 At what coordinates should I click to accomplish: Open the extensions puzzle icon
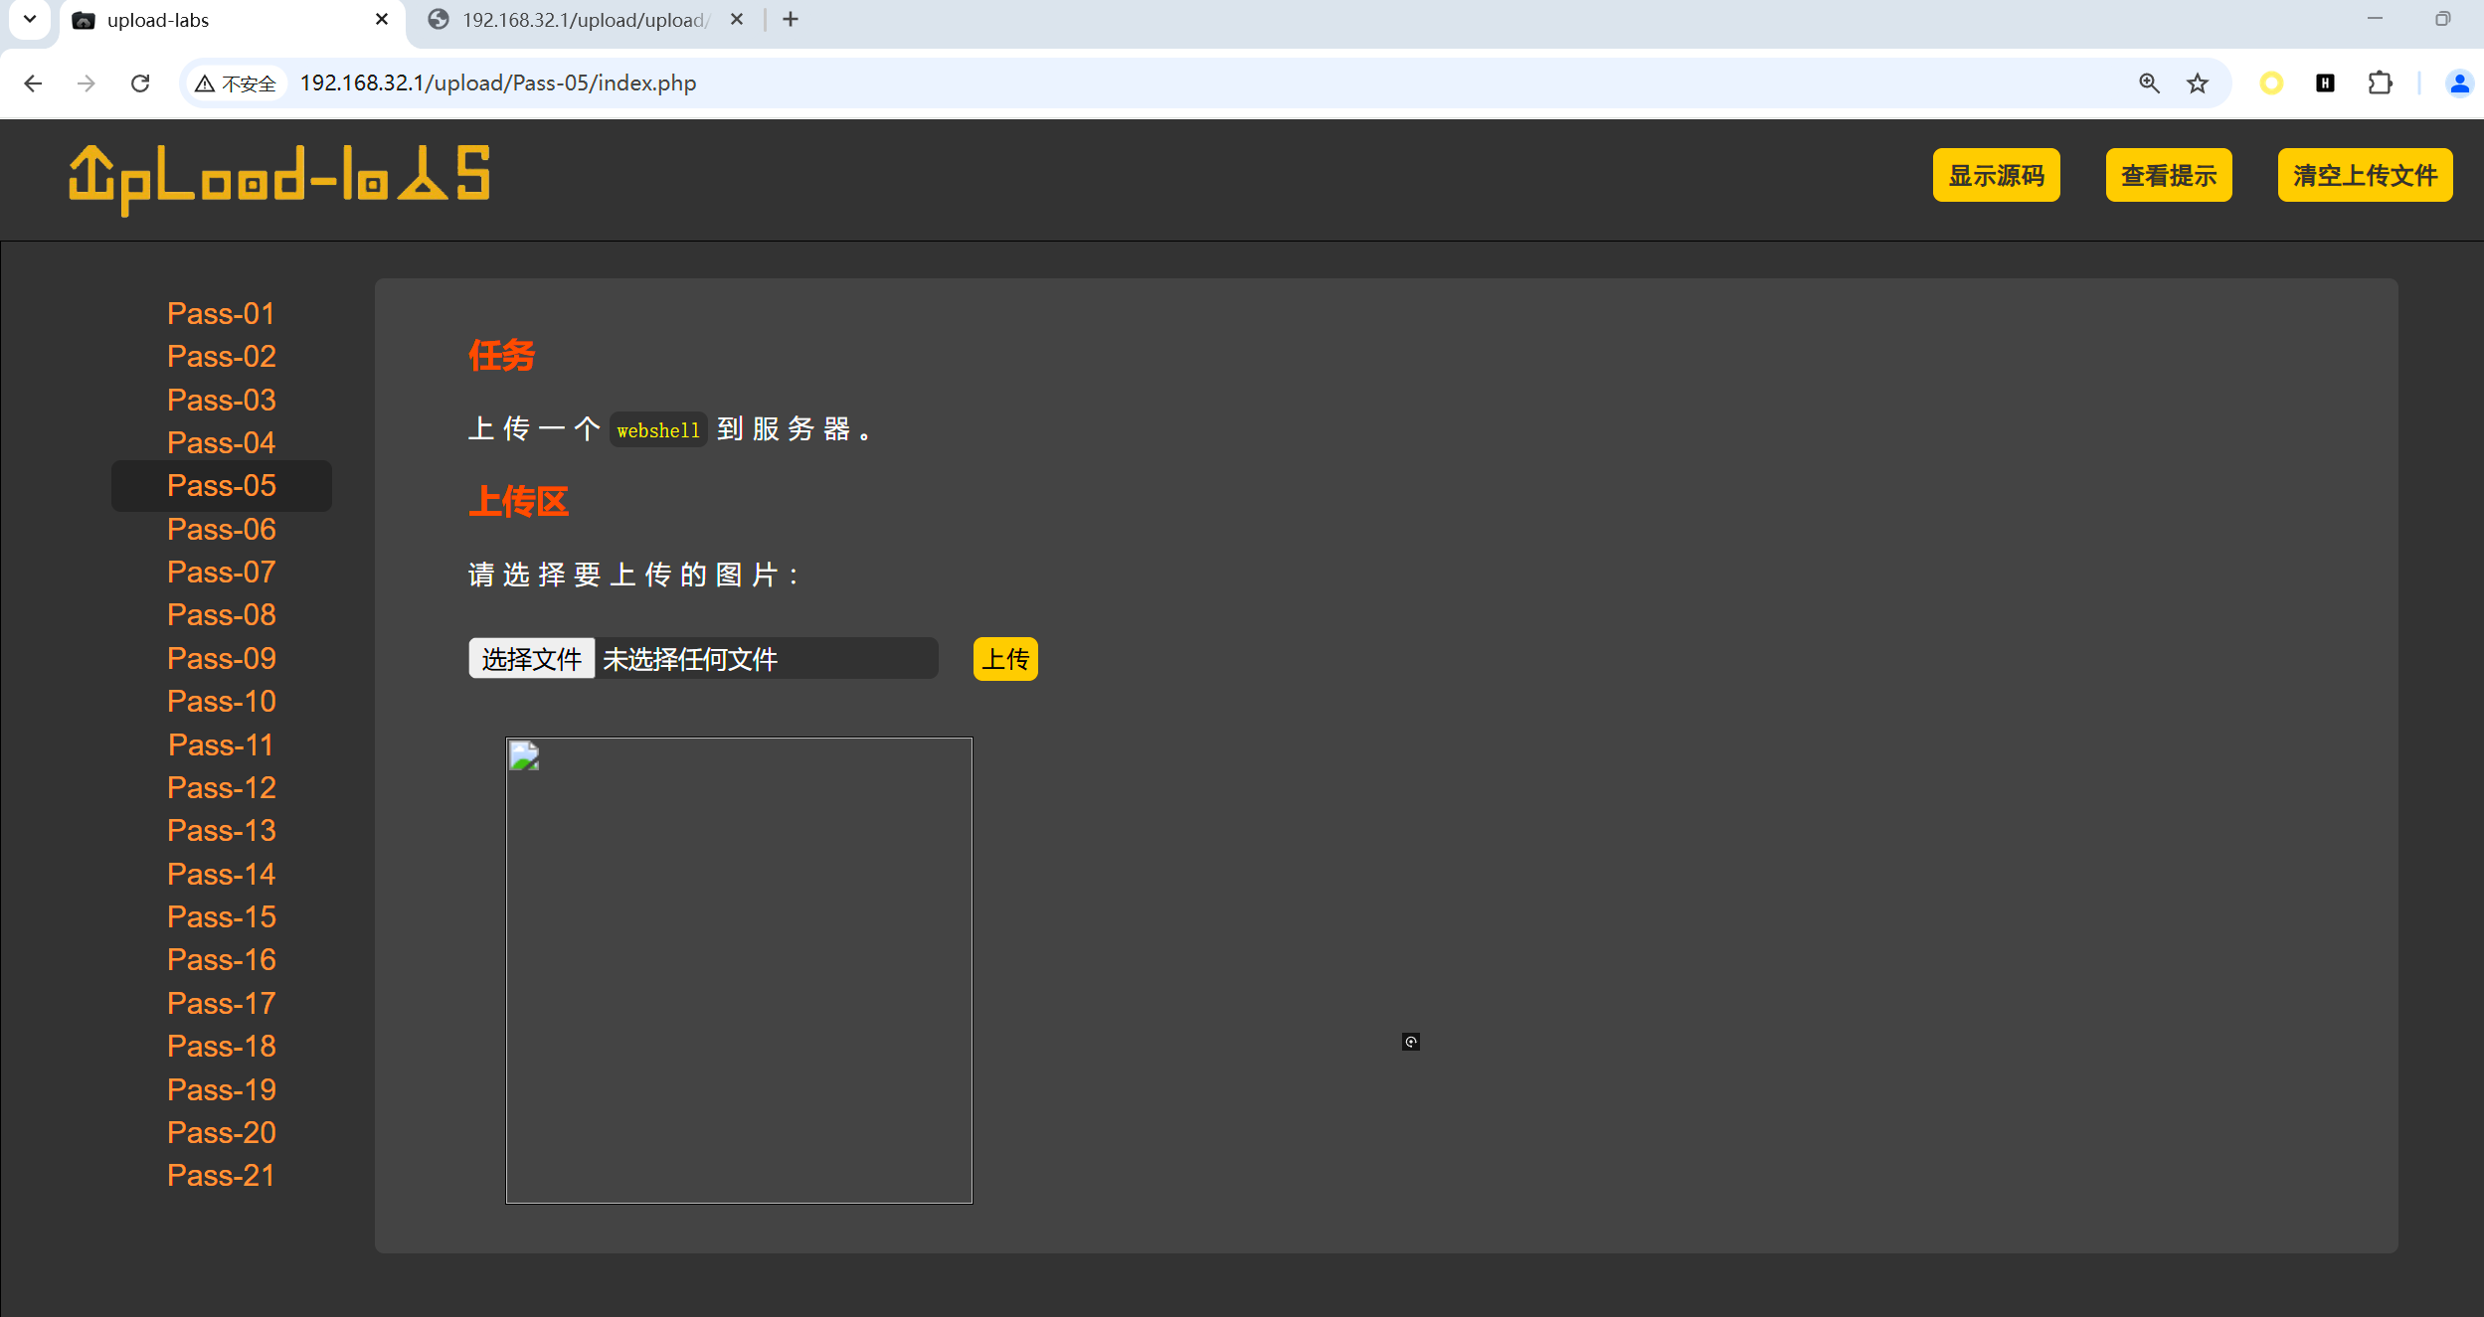(2380, 83)
